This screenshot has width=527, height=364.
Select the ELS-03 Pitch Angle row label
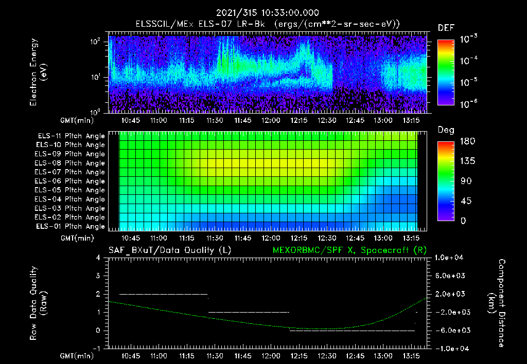pyautogui.click(x=69, y=209)
